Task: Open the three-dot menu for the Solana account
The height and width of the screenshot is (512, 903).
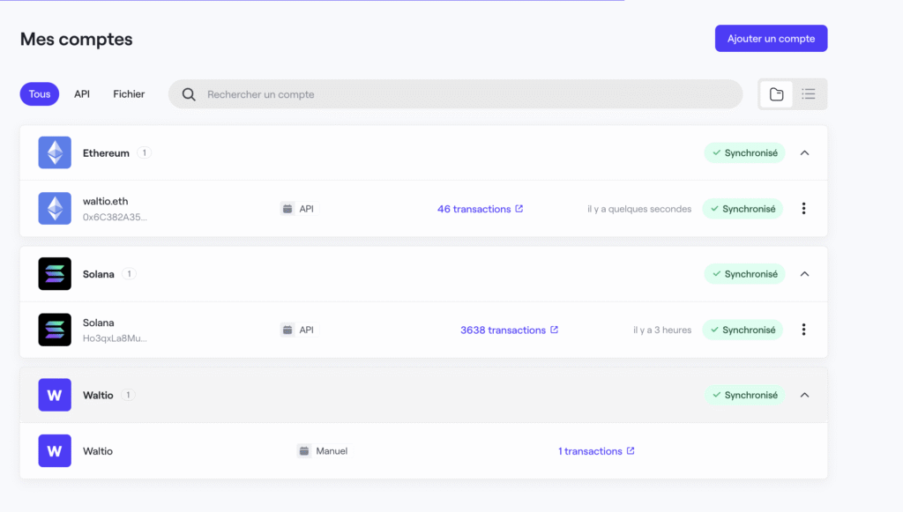Action: (x=803, y=329)
